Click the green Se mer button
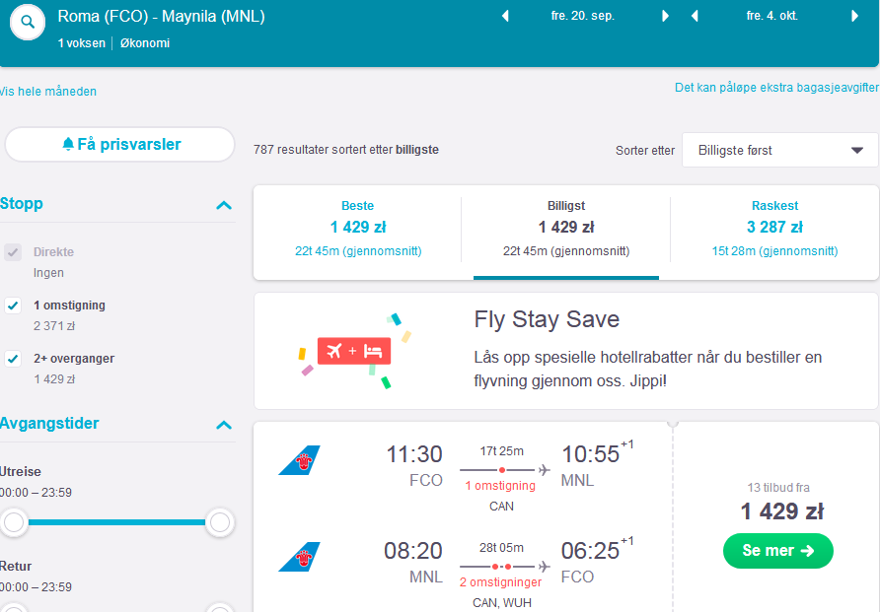Viewport: 880px width, 612px height. click(x=777, y=550)
